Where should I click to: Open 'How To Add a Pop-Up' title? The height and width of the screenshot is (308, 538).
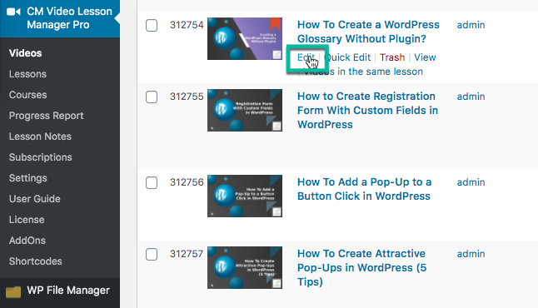click(364, 189)
